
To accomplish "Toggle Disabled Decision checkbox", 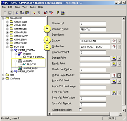I will (x=80, y=110).
